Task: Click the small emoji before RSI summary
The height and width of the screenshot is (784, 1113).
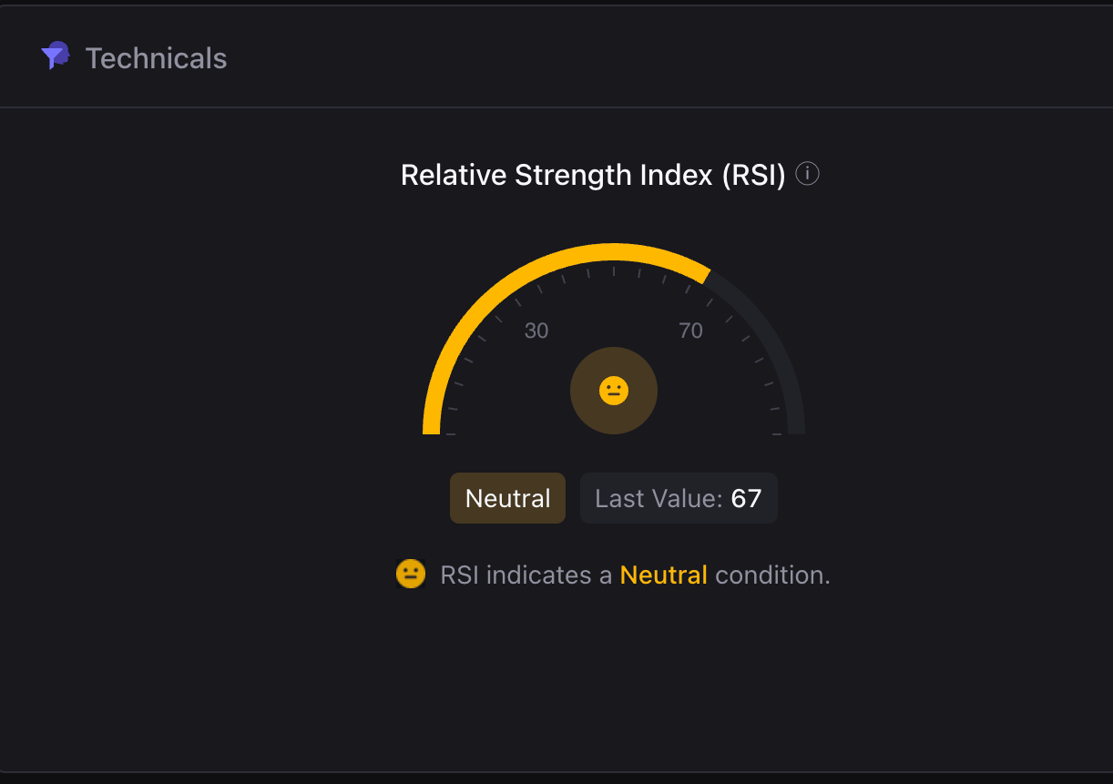Action: 411,575
